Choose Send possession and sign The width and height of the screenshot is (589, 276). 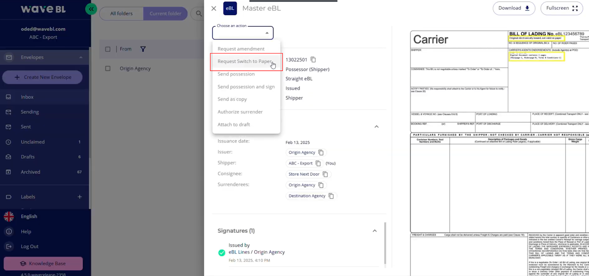point(246,87)
